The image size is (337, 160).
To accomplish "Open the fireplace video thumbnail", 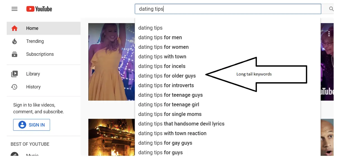I will (111, 137).
